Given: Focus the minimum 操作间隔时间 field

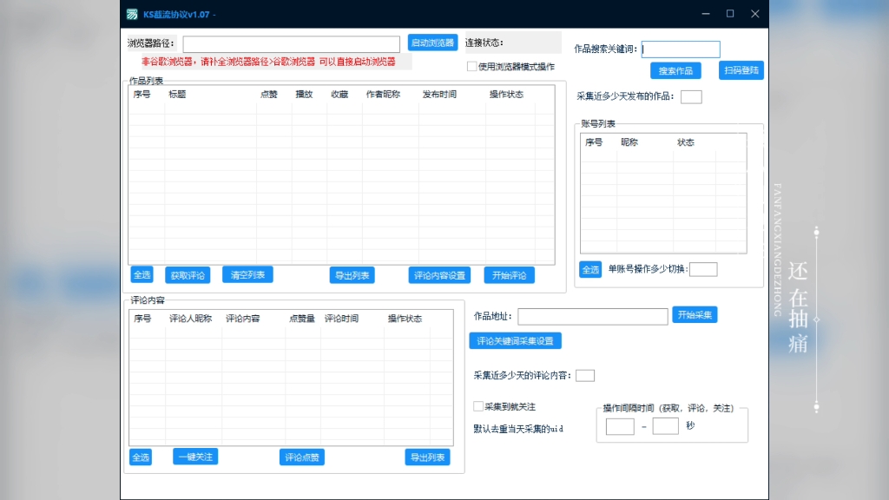Looking at the screenshot, I should pyautogui.click(x=620, y=426).
